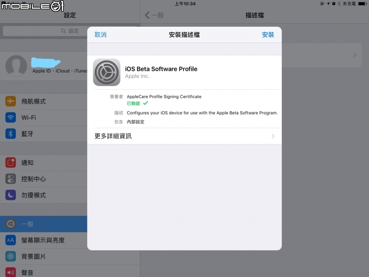
Task: Click the 上午10:34 clock in status bar
Action: [185, 4]
